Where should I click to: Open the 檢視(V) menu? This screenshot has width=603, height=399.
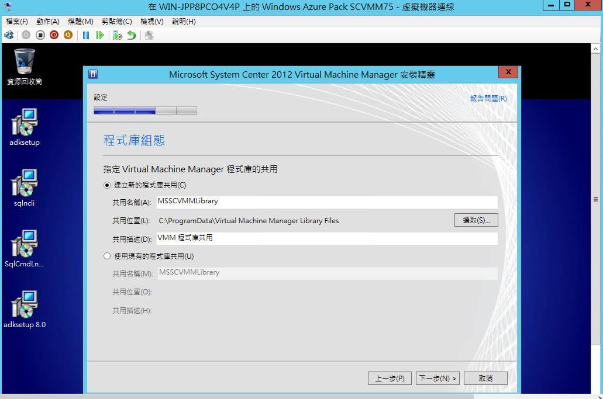click(152, 22)
